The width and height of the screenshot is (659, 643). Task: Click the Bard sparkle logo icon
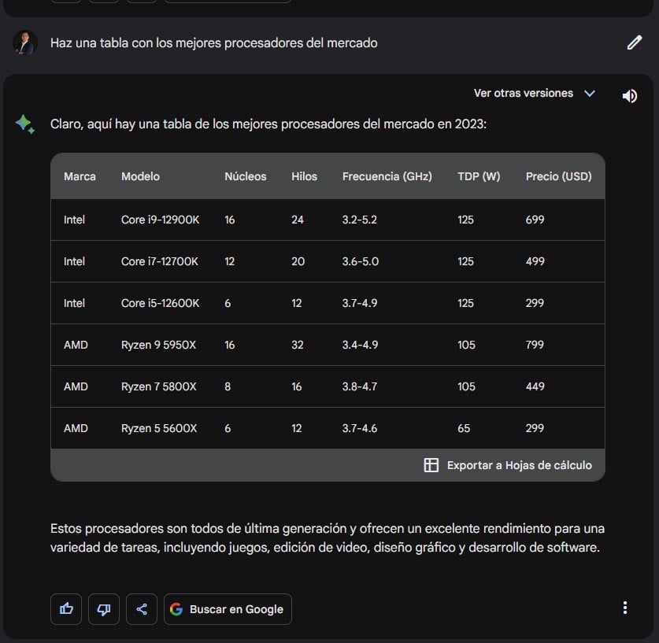click(24, 124)
